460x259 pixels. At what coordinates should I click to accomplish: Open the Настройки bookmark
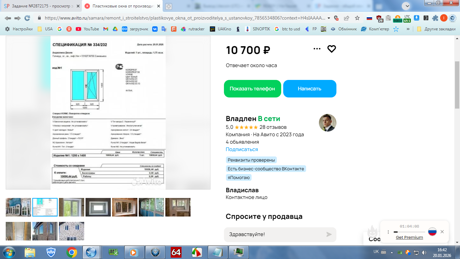coord(19,29)
